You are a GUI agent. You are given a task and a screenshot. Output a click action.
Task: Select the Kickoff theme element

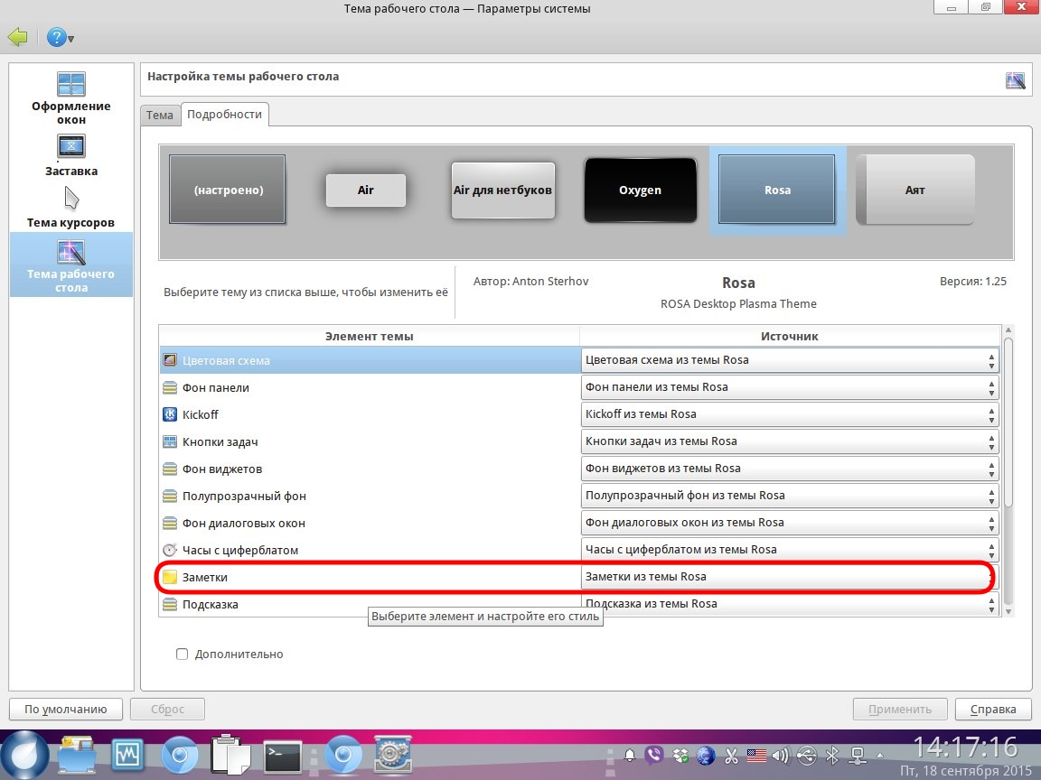point(369,414)
